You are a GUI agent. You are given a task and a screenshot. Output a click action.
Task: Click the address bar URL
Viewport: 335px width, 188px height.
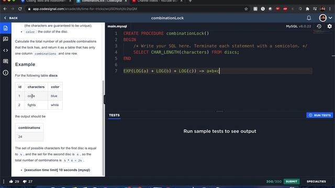85,9
